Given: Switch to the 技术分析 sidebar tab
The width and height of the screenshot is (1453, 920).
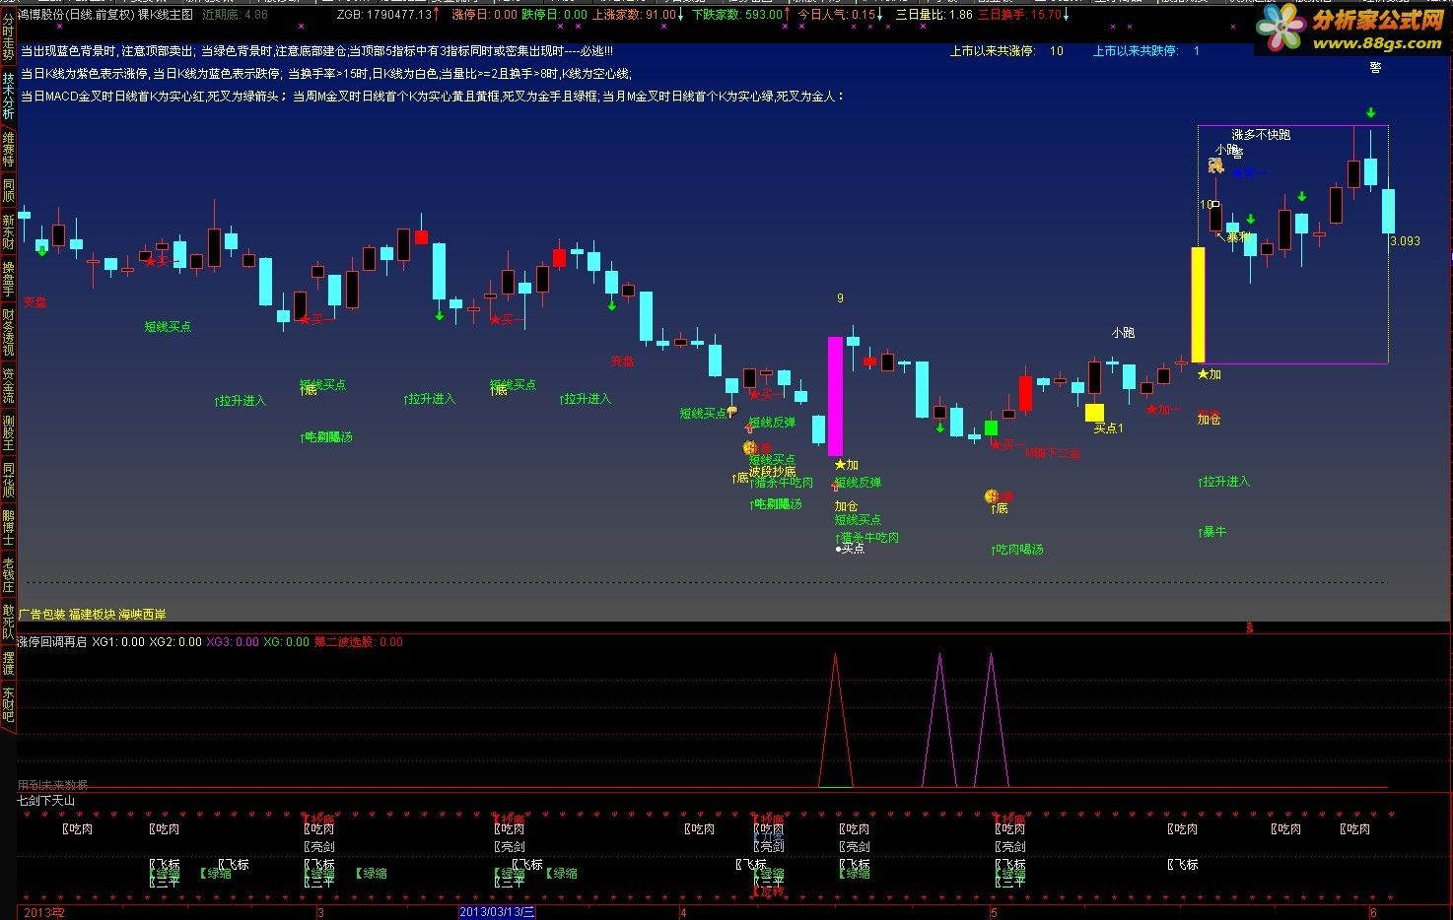Looking at the screenshot, I should click(x=8, y=96).
